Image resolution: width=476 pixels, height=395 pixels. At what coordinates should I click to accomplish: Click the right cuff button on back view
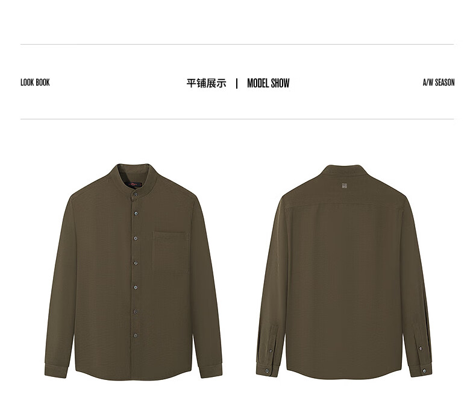point(424,371)
